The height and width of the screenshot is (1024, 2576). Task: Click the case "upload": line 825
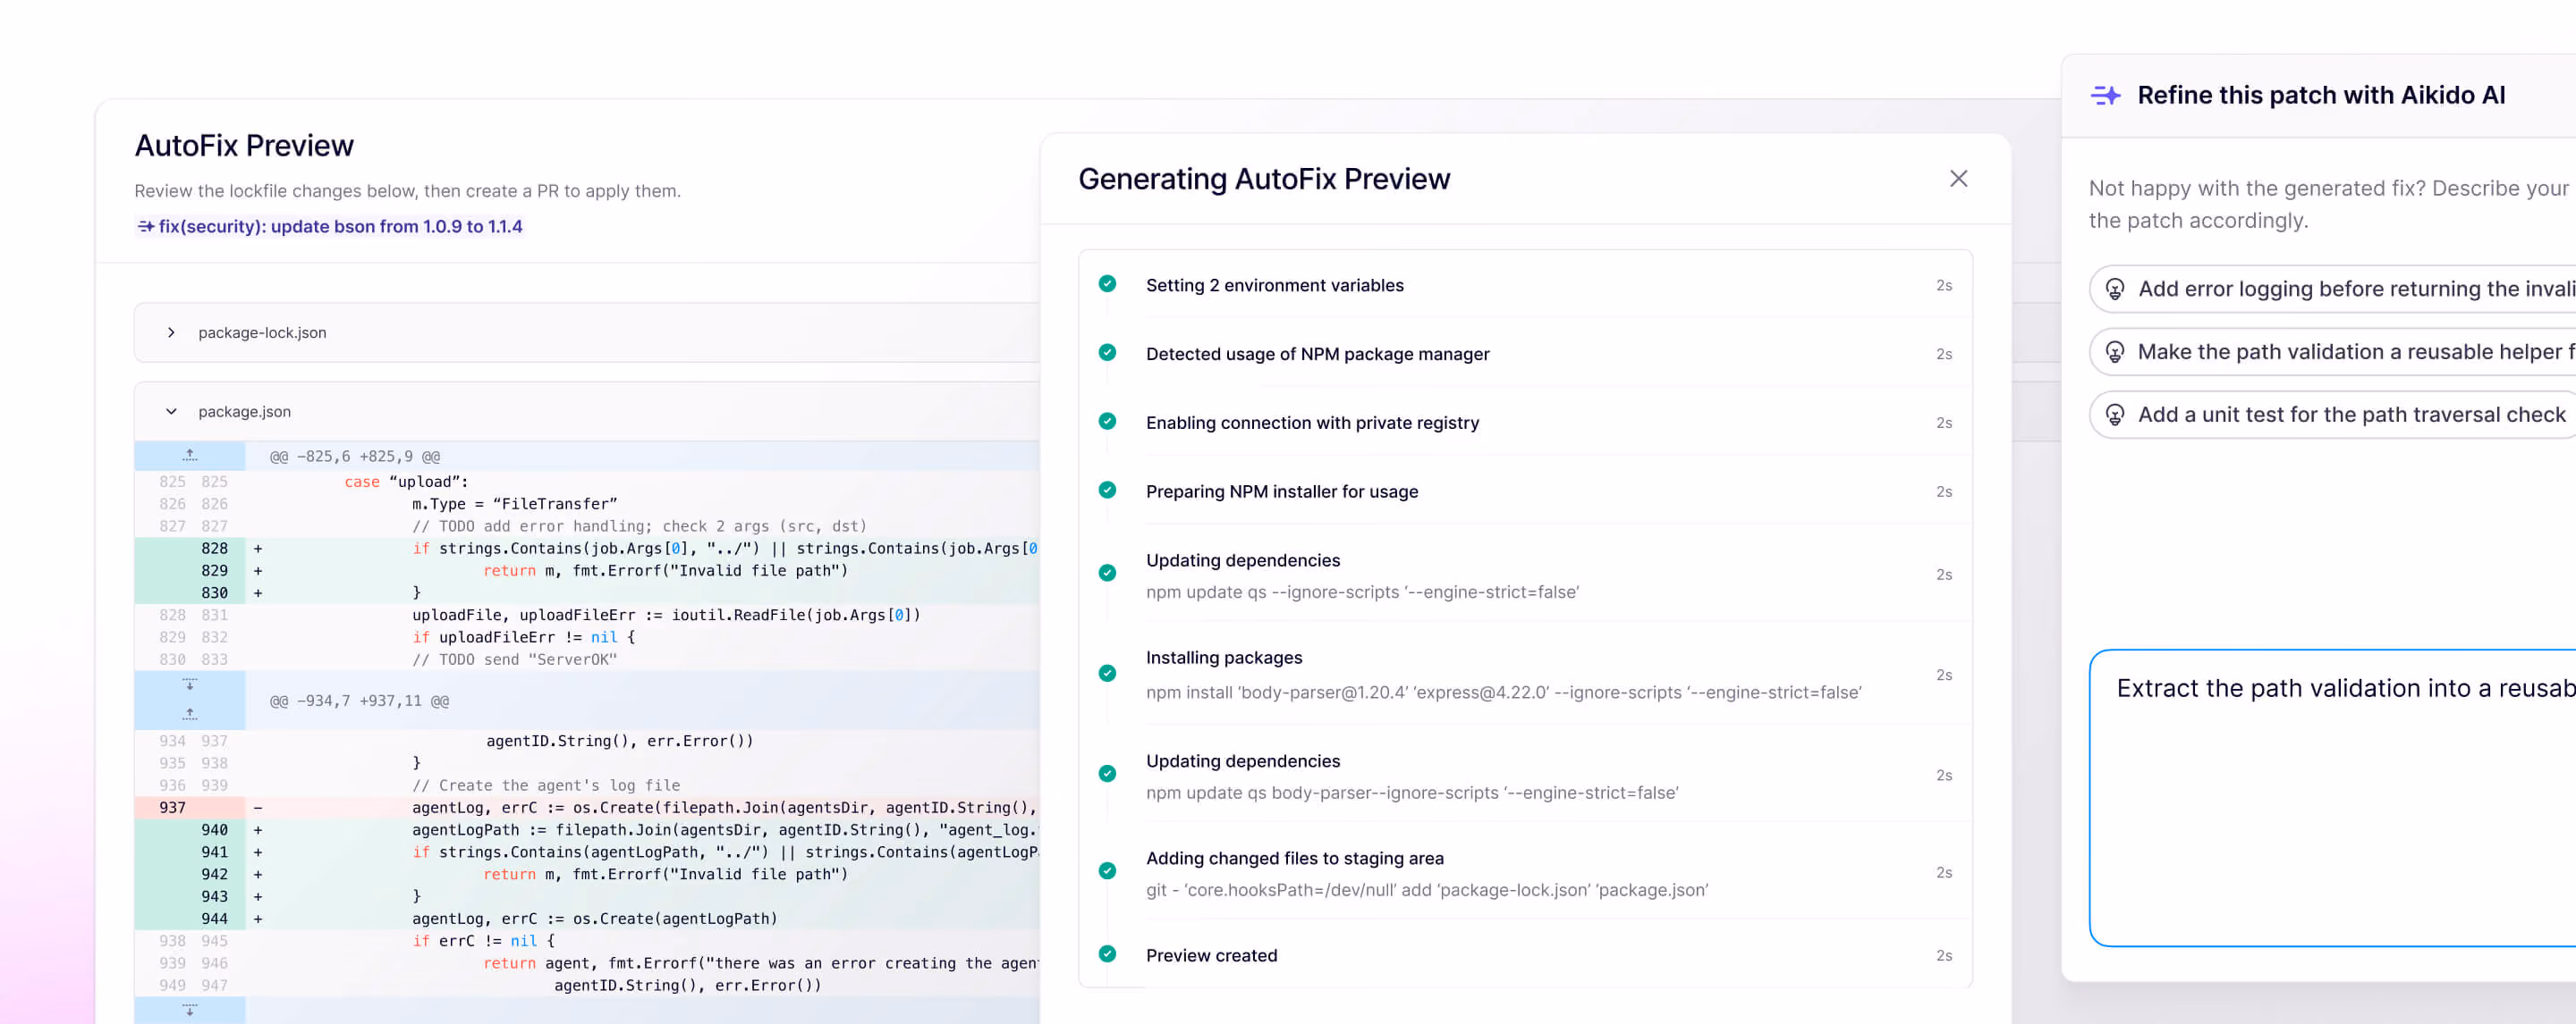pos(406,482)
